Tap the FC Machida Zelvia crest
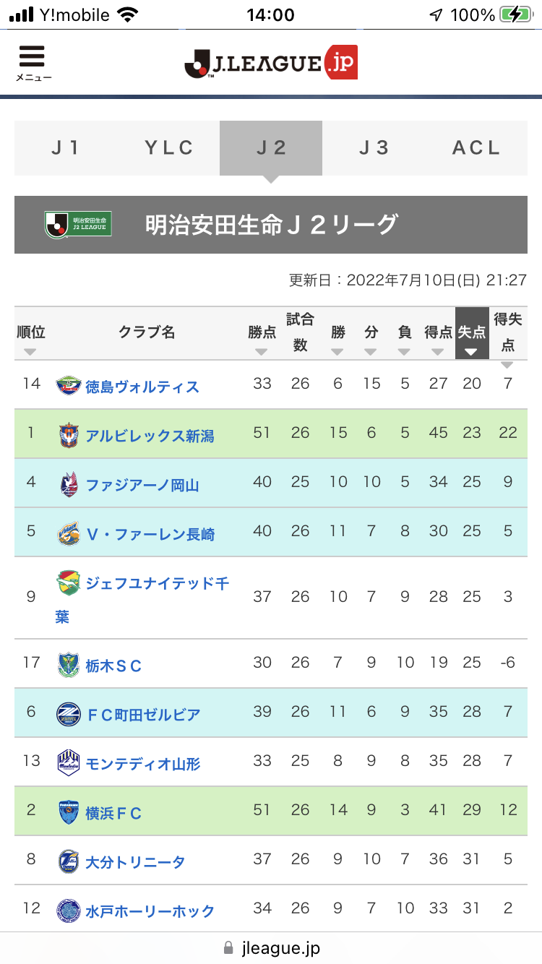This screenshot has width=542, height=964. [x=68, y=714]
